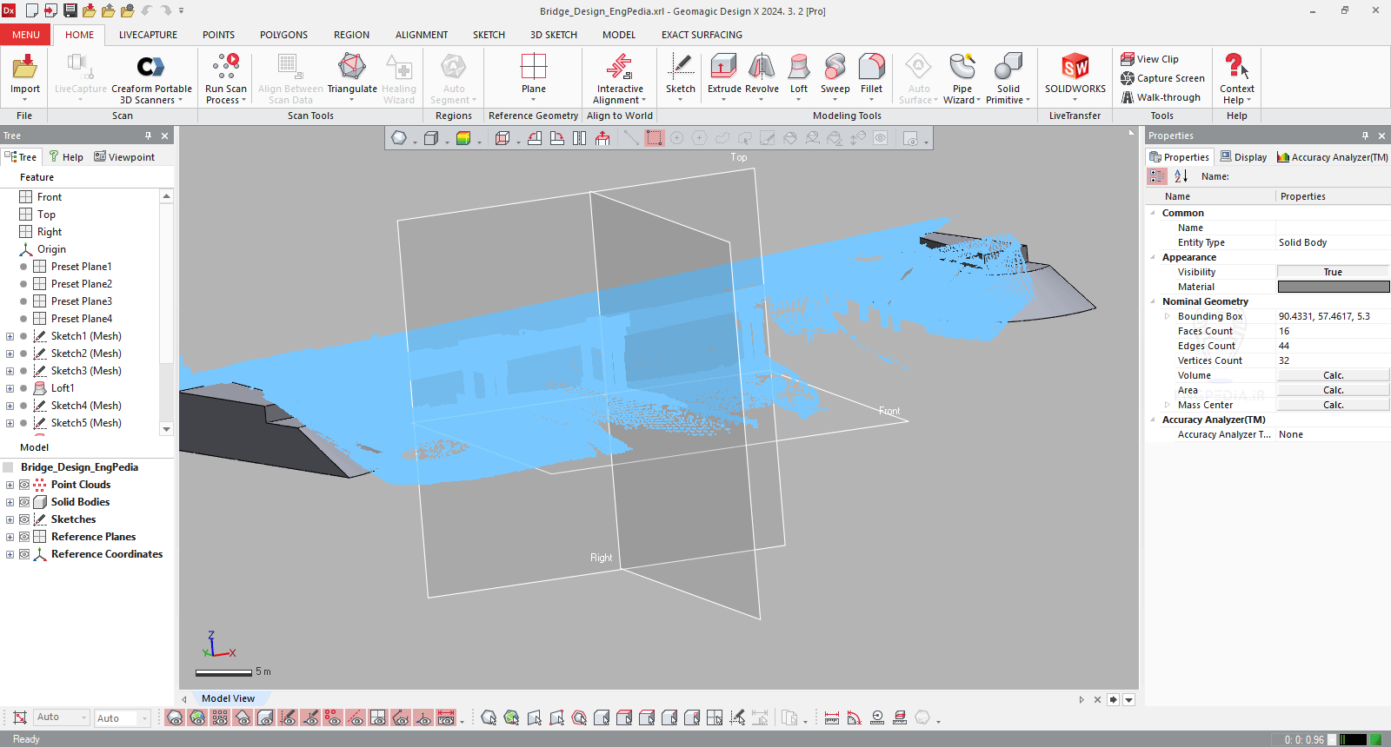Image resolution: width=1391 pixels, height=747 pixels.
Task: Select the Extrude tool
Action: coord(724,73)
